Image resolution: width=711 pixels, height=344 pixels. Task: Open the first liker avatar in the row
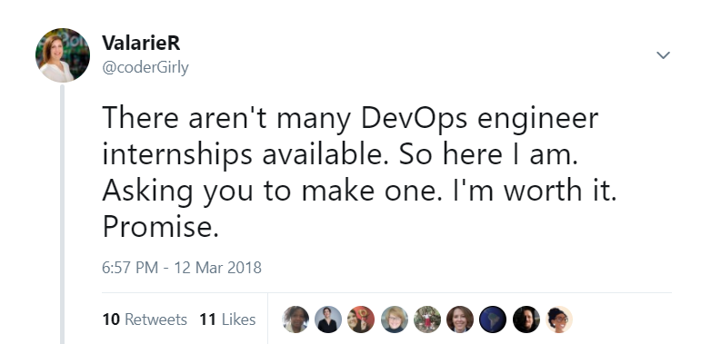(295, 319)
